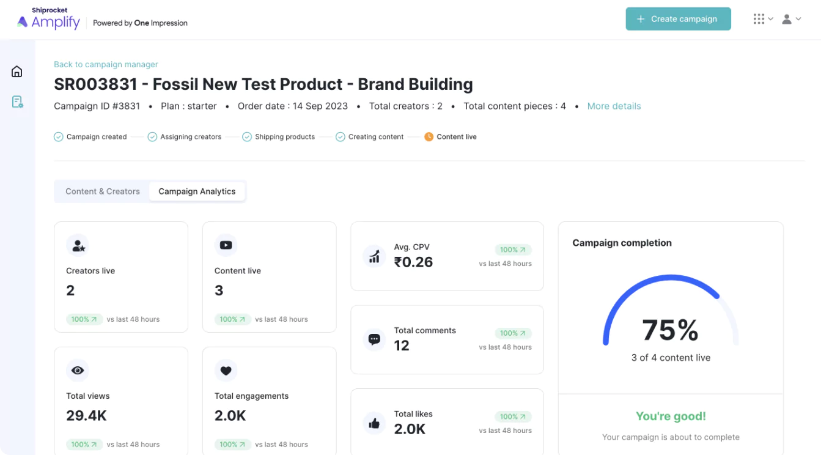Click the Shipping products step checkmark
This screenshot has height=455, width=821.
click(247, 137)
